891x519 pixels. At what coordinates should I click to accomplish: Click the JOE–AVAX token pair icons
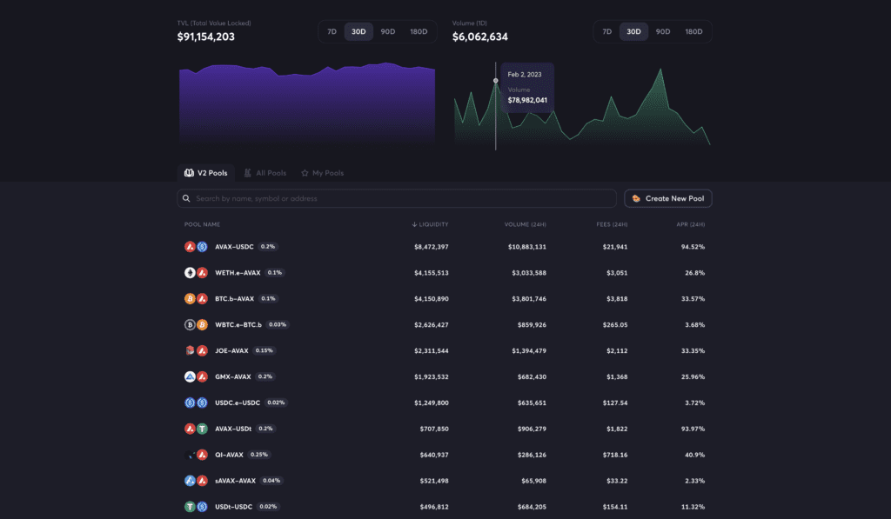click(x=196, y=351)
